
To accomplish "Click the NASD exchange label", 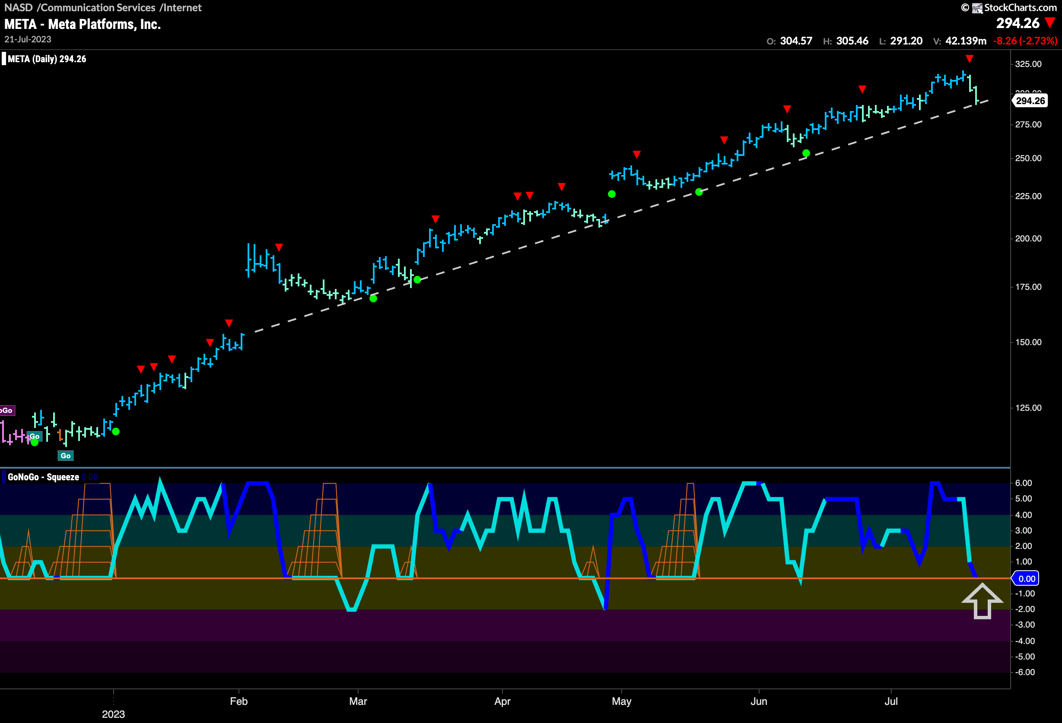I will coord(18,8).
